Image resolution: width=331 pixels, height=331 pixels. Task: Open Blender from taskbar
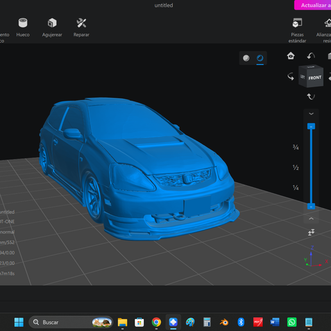224,322
